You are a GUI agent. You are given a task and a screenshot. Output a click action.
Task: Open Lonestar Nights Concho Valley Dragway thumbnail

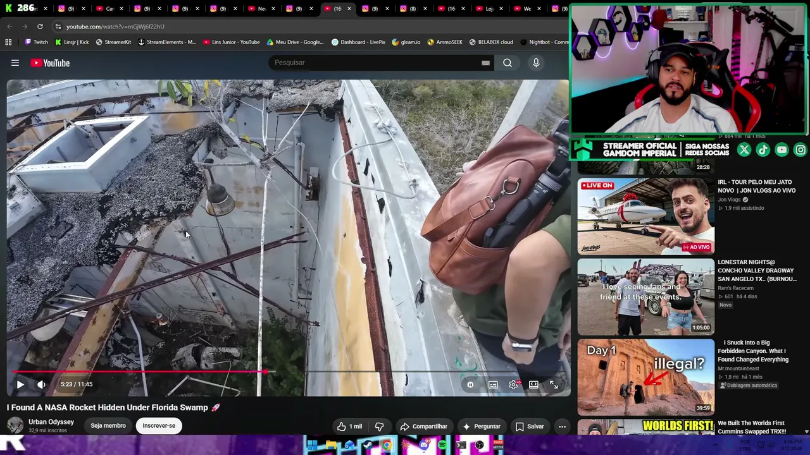[x=645, y=296]
